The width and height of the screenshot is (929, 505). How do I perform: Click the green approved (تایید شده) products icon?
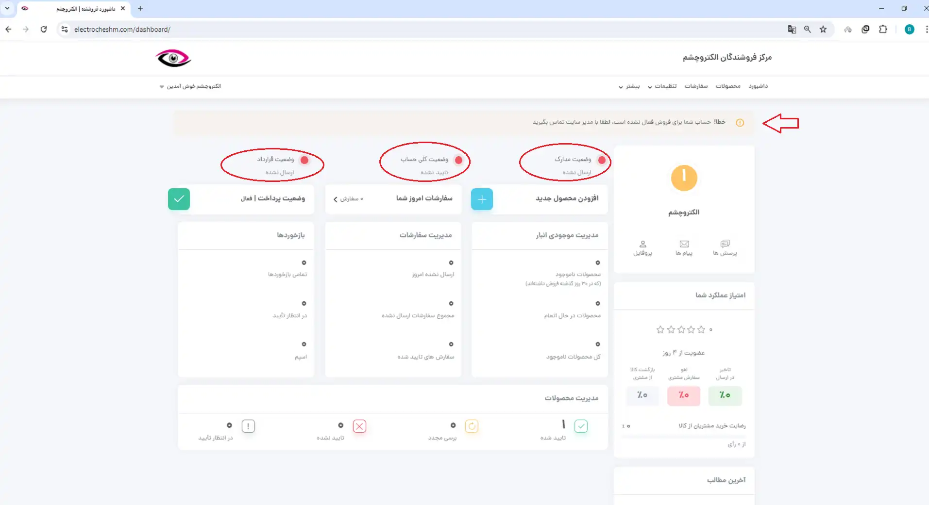point(581,426)
